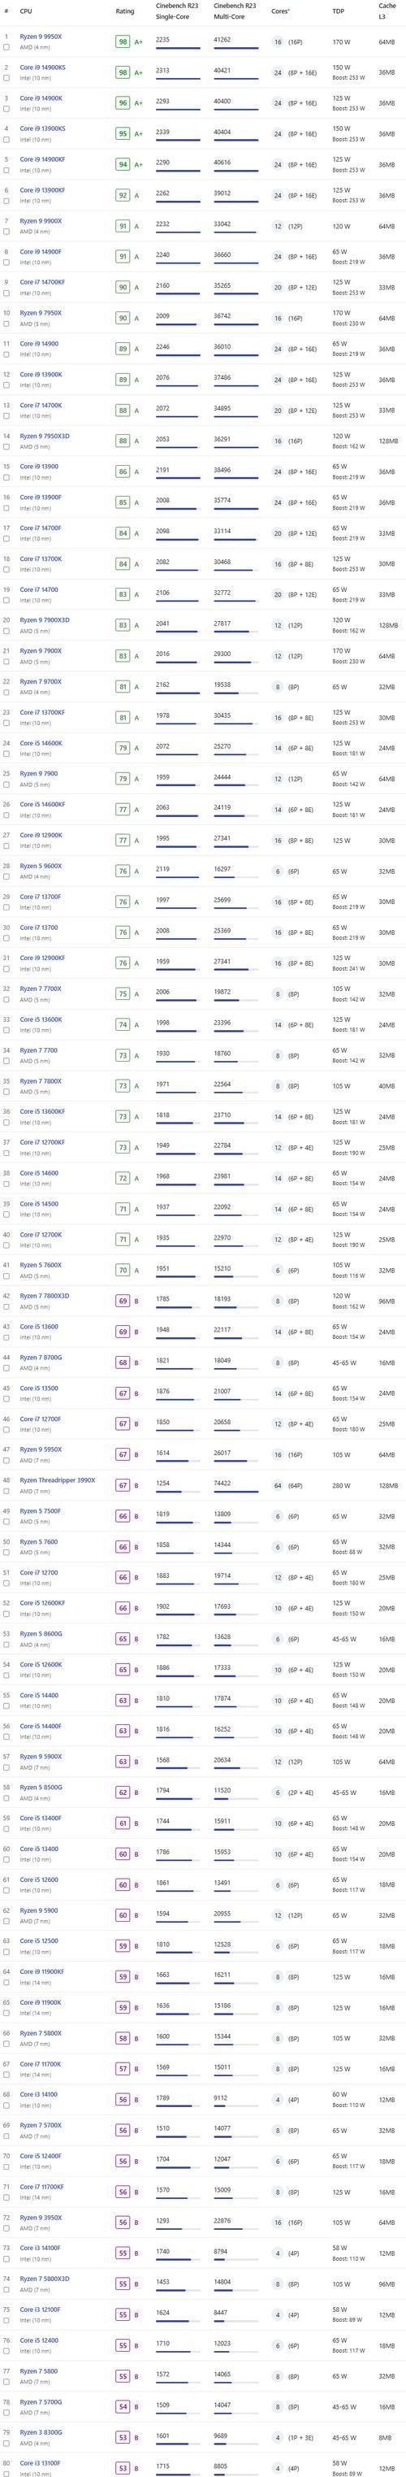Tick the checkbox for Ryzen 9 9950X

[6, 47]
